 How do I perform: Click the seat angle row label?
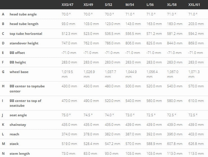point(18,115)
